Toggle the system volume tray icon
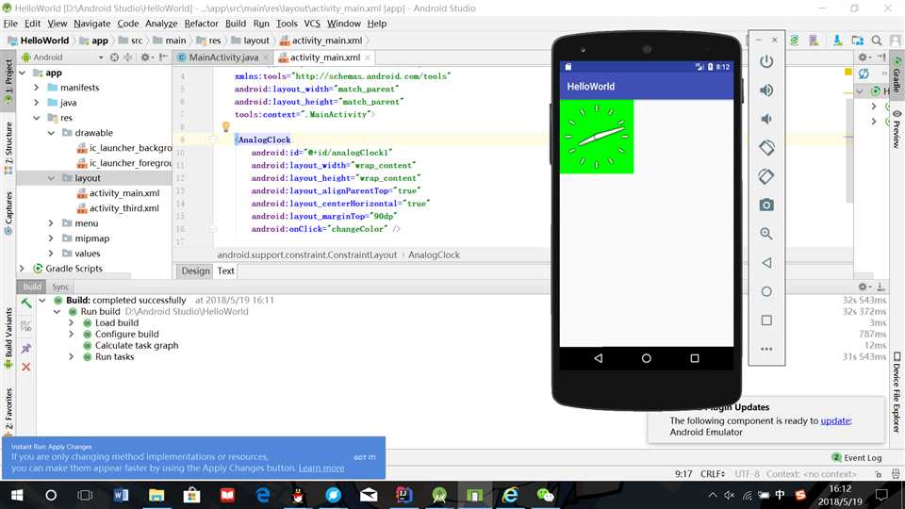 coord(730,495)
